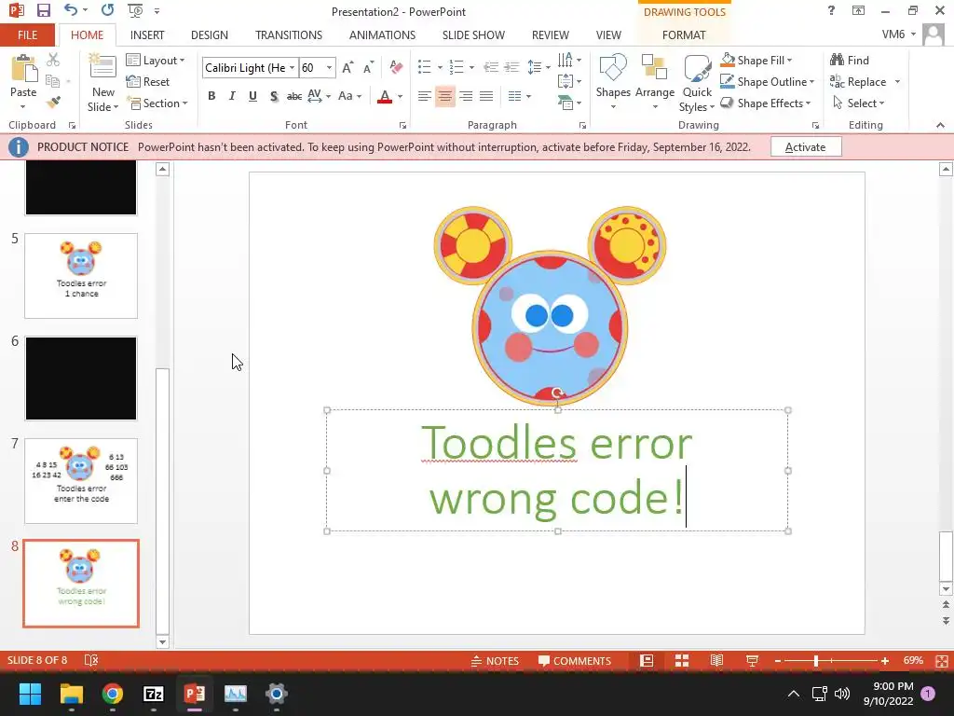Clear all formatting eraser icon

coord(396,67)
